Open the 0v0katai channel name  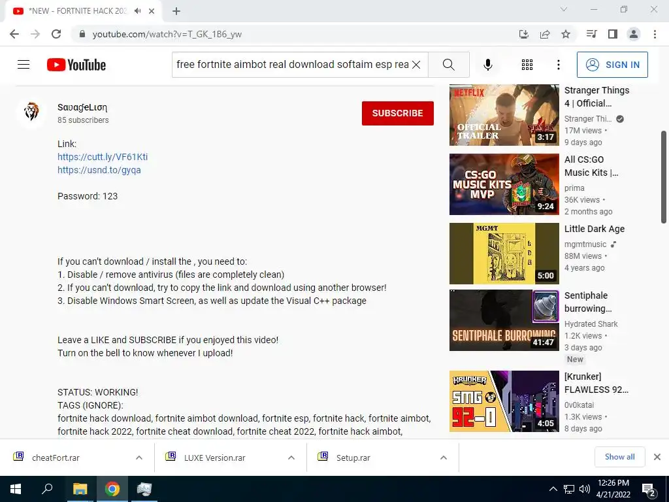tap(579, 405)
